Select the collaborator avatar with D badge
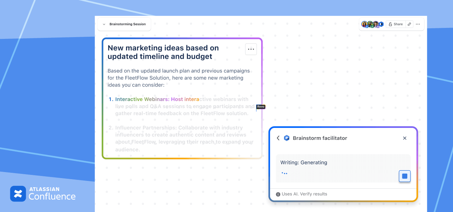 click(365, 24)
